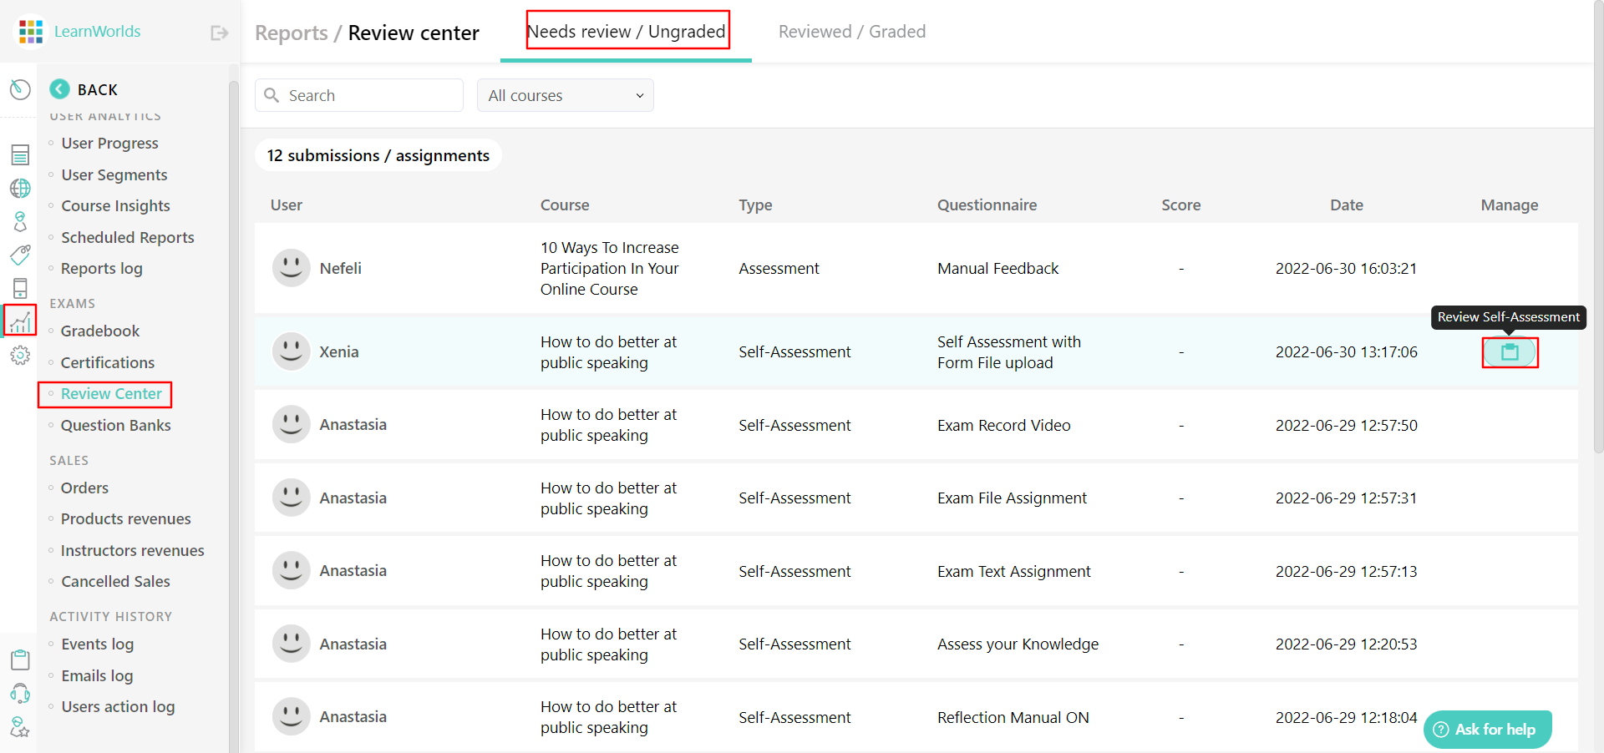Open the Review Center sidebar entry

pos(110,393)
